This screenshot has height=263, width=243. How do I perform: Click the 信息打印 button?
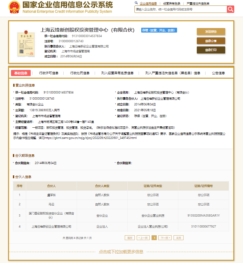tap(211, 50)
